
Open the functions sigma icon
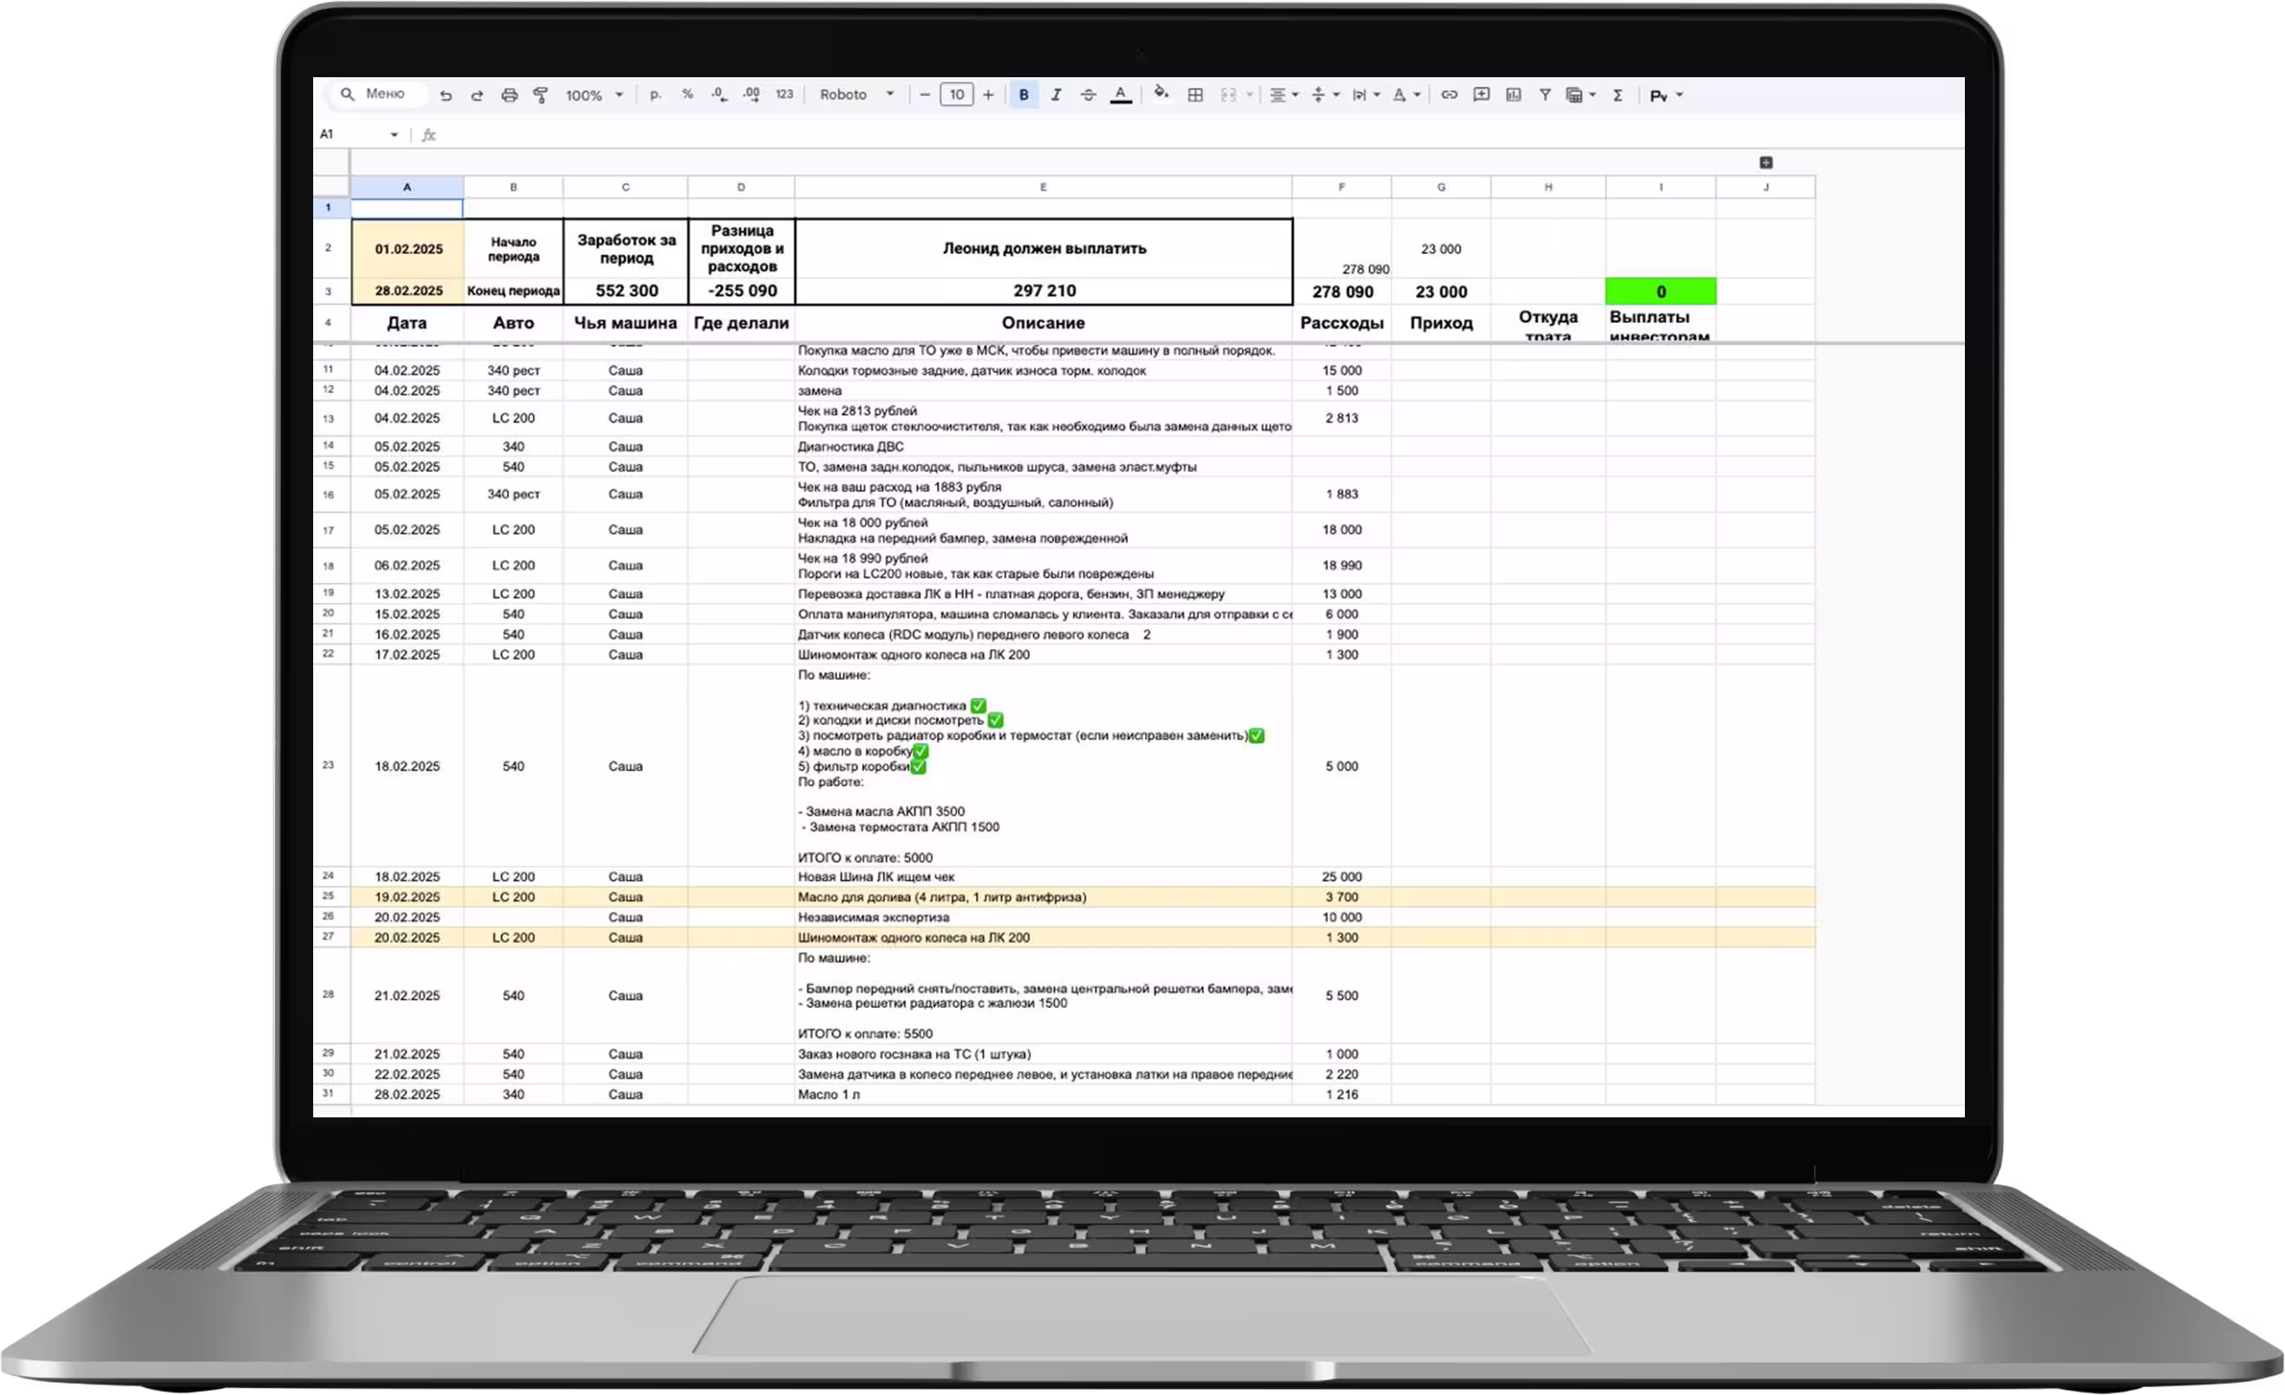tap(1617, 95)
